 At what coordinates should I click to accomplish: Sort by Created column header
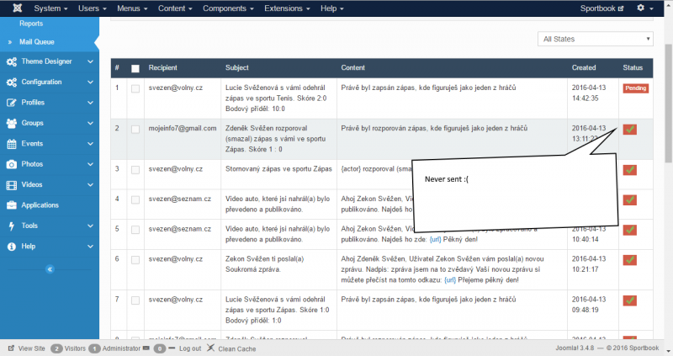tap(584, 68)
